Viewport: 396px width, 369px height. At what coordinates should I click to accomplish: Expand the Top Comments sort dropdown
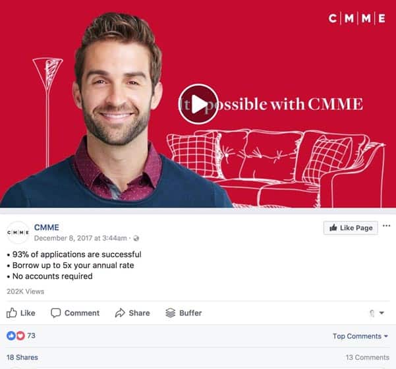(x=360, y=336)
